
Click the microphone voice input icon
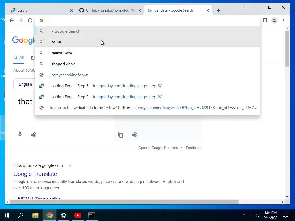(20, 134)
